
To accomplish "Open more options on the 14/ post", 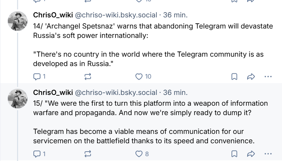I will click(268, 77).
